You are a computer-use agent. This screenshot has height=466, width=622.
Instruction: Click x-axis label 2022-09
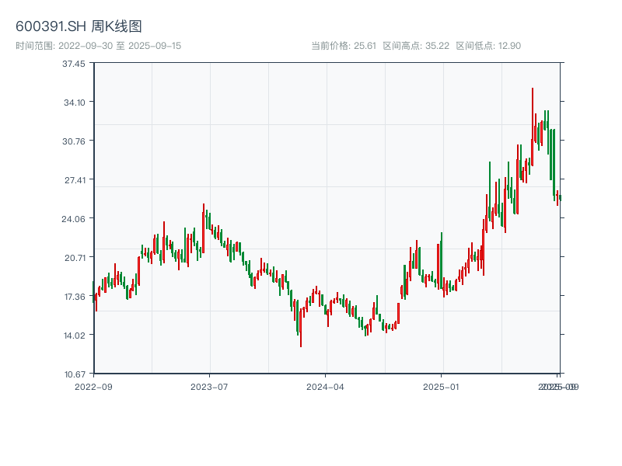(93, 387)
